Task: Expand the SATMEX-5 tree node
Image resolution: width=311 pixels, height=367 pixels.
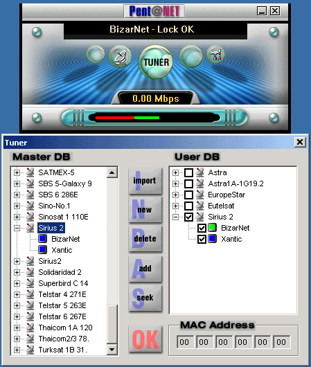Action: pyautogui.click(x=17, y=172)
